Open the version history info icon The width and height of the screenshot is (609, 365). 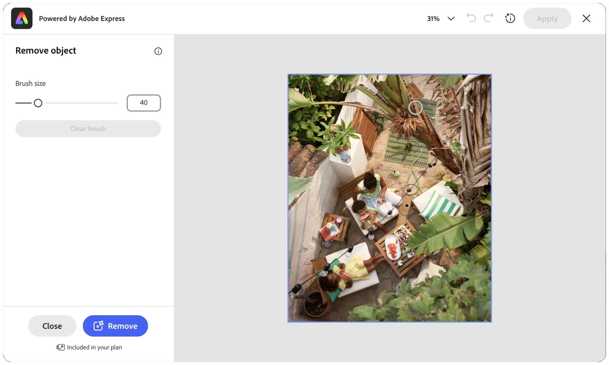coord(510,18)
